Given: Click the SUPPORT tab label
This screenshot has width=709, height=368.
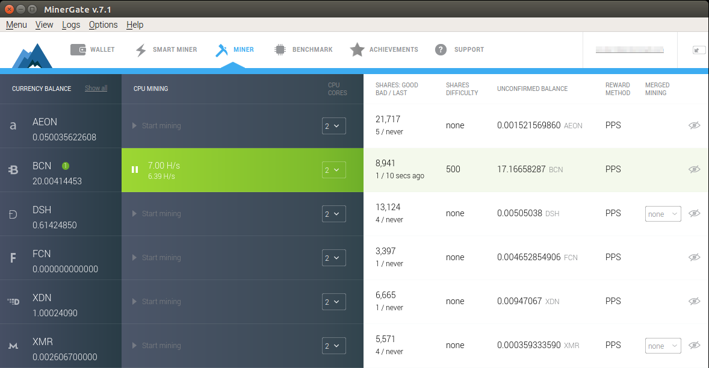Looking at the screenshot, I should tap(469, 50).
